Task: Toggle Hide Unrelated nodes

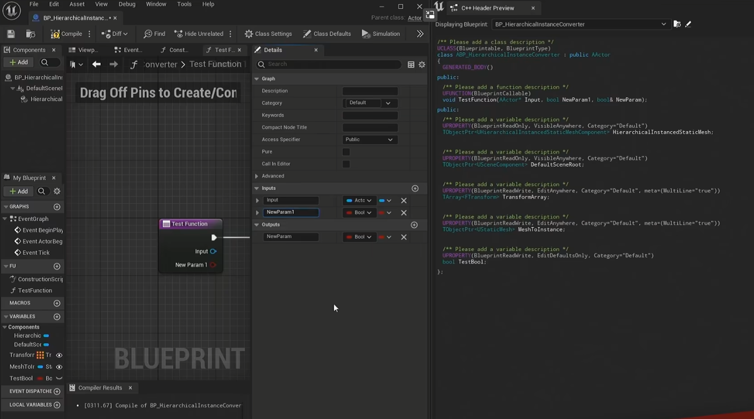Action: click(199, 34)
